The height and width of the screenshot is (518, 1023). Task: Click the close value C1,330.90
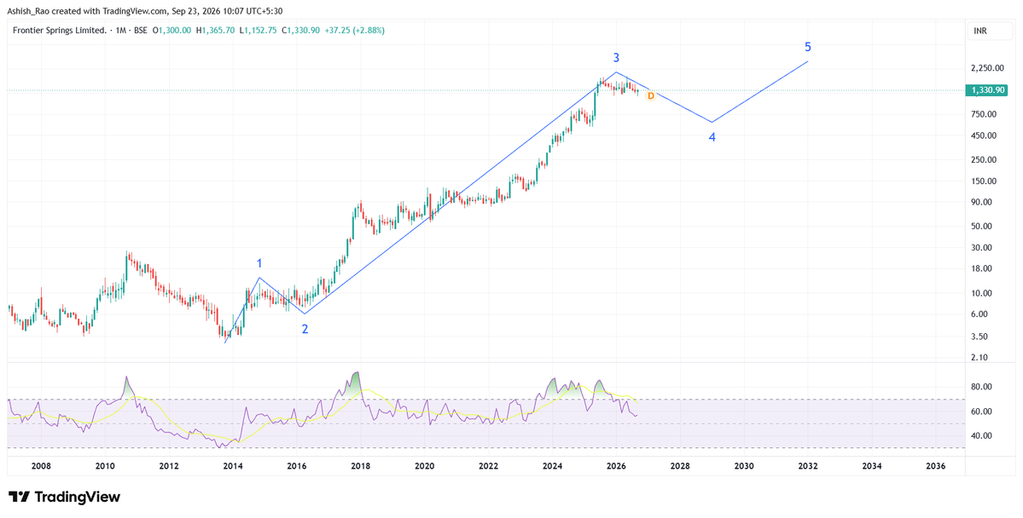301,30
